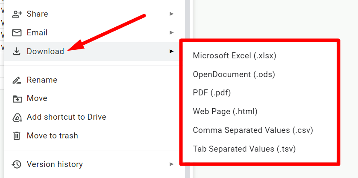Click the Share person-plus icon

[x=17, y=14]
